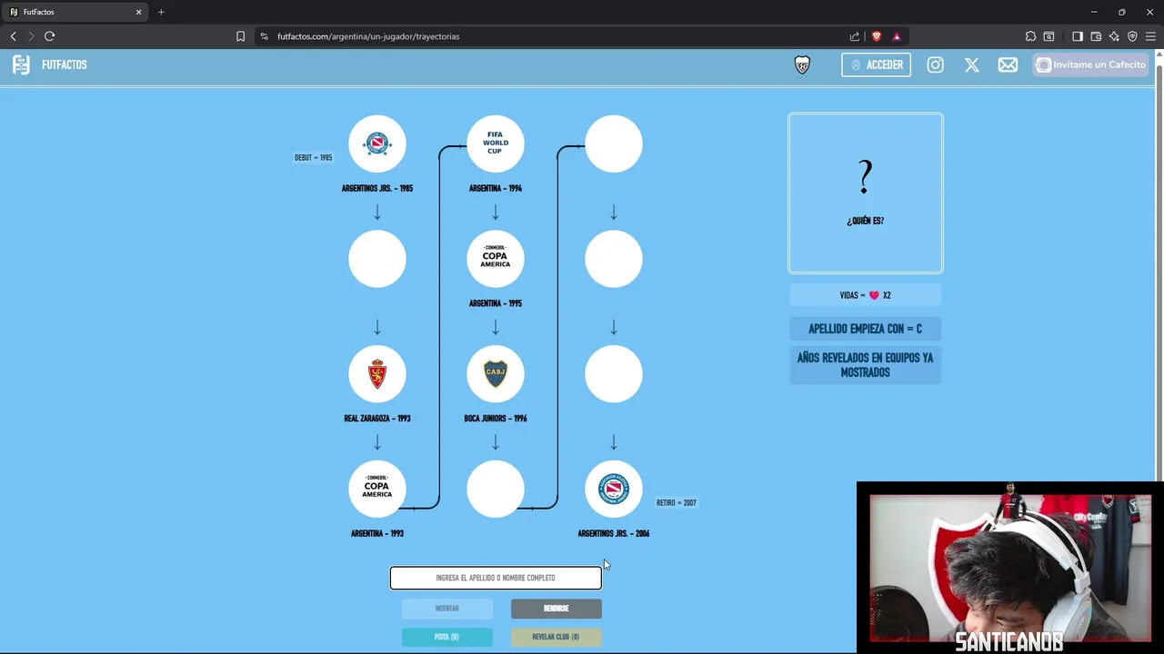The height and width of the screenshot is (654, 1164).
Task: Open the browser hamburger menu
Action: tap(1150, 36)
